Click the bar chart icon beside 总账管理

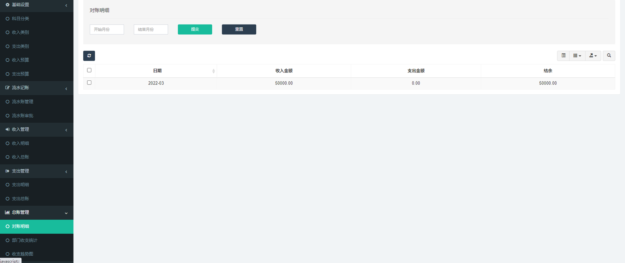point(7,212)
